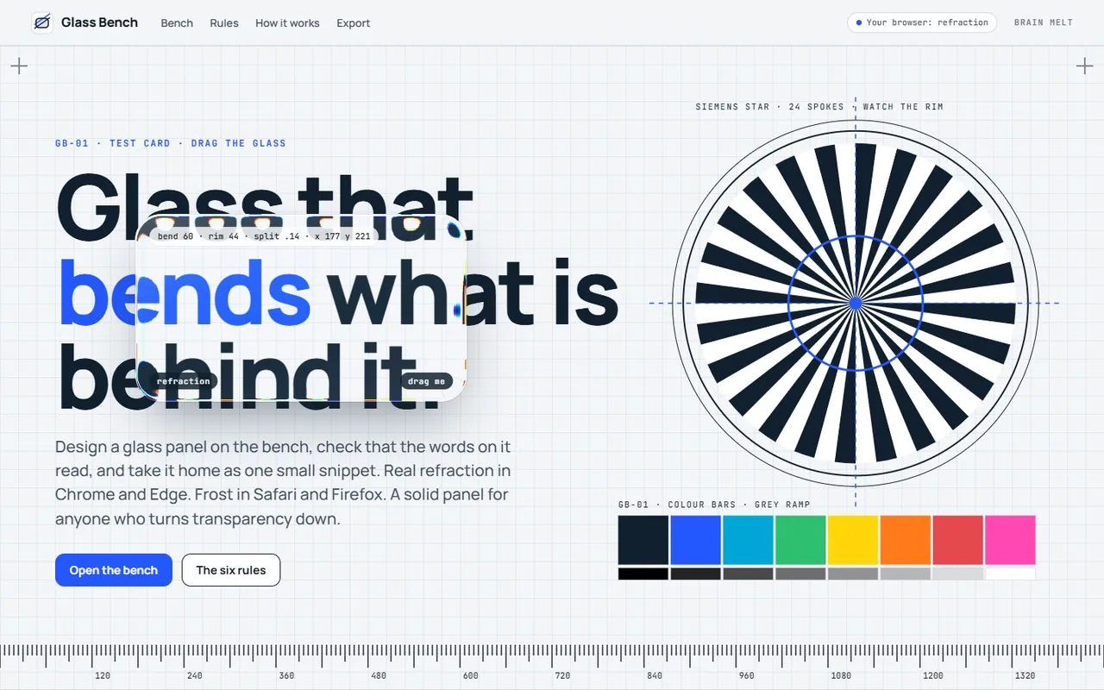Pick the dark navy colour bar

pos(643,540)
